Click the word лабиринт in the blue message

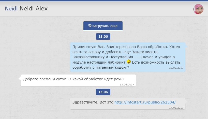116,62
